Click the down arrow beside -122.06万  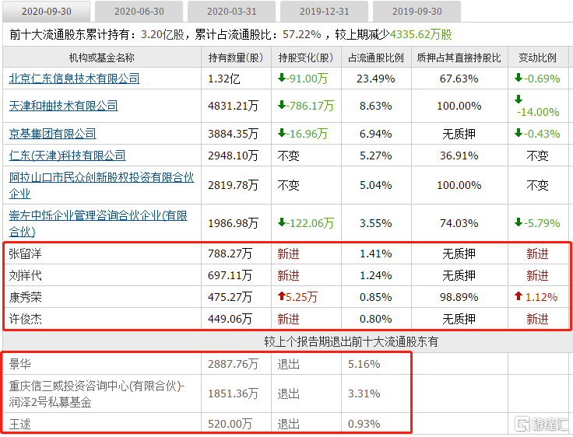[x=281, y=222]
